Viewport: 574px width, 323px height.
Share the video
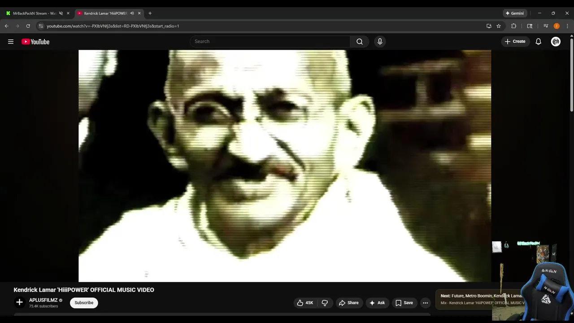pyautogui.click(x=348, y=303)
